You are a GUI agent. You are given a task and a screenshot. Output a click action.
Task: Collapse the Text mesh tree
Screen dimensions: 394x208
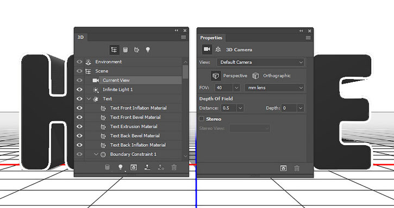89,99
